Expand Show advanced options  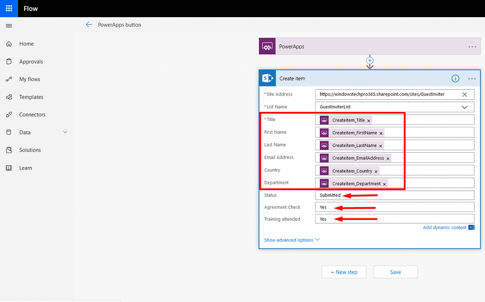point(292,240)
